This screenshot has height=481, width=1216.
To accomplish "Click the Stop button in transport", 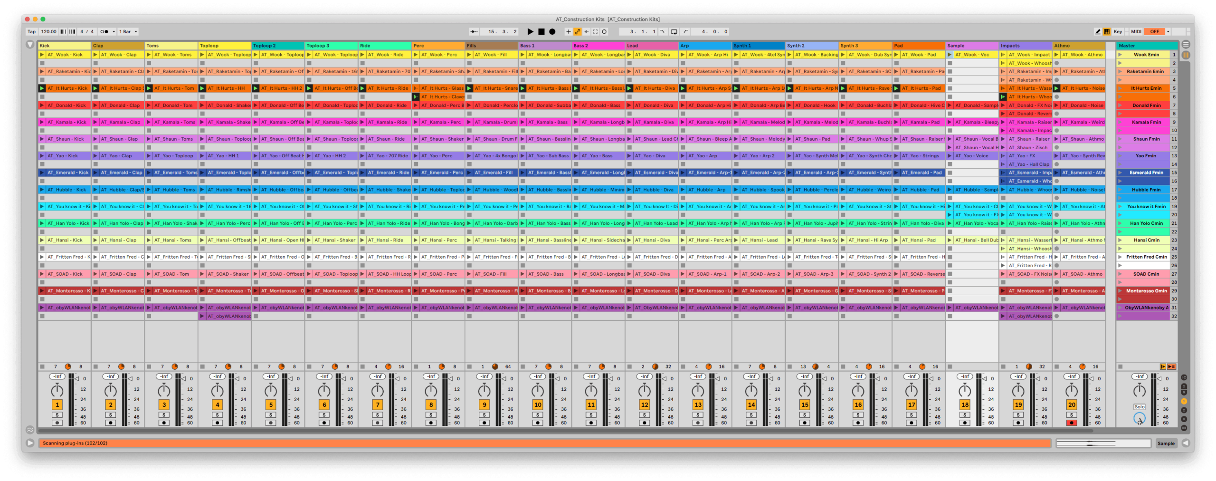I will tap(541, 32).
